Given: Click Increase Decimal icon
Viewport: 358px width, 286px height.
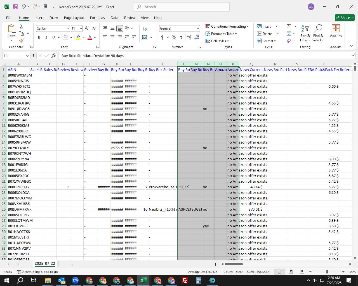Looking at the screenshot, I should point(189,37).
